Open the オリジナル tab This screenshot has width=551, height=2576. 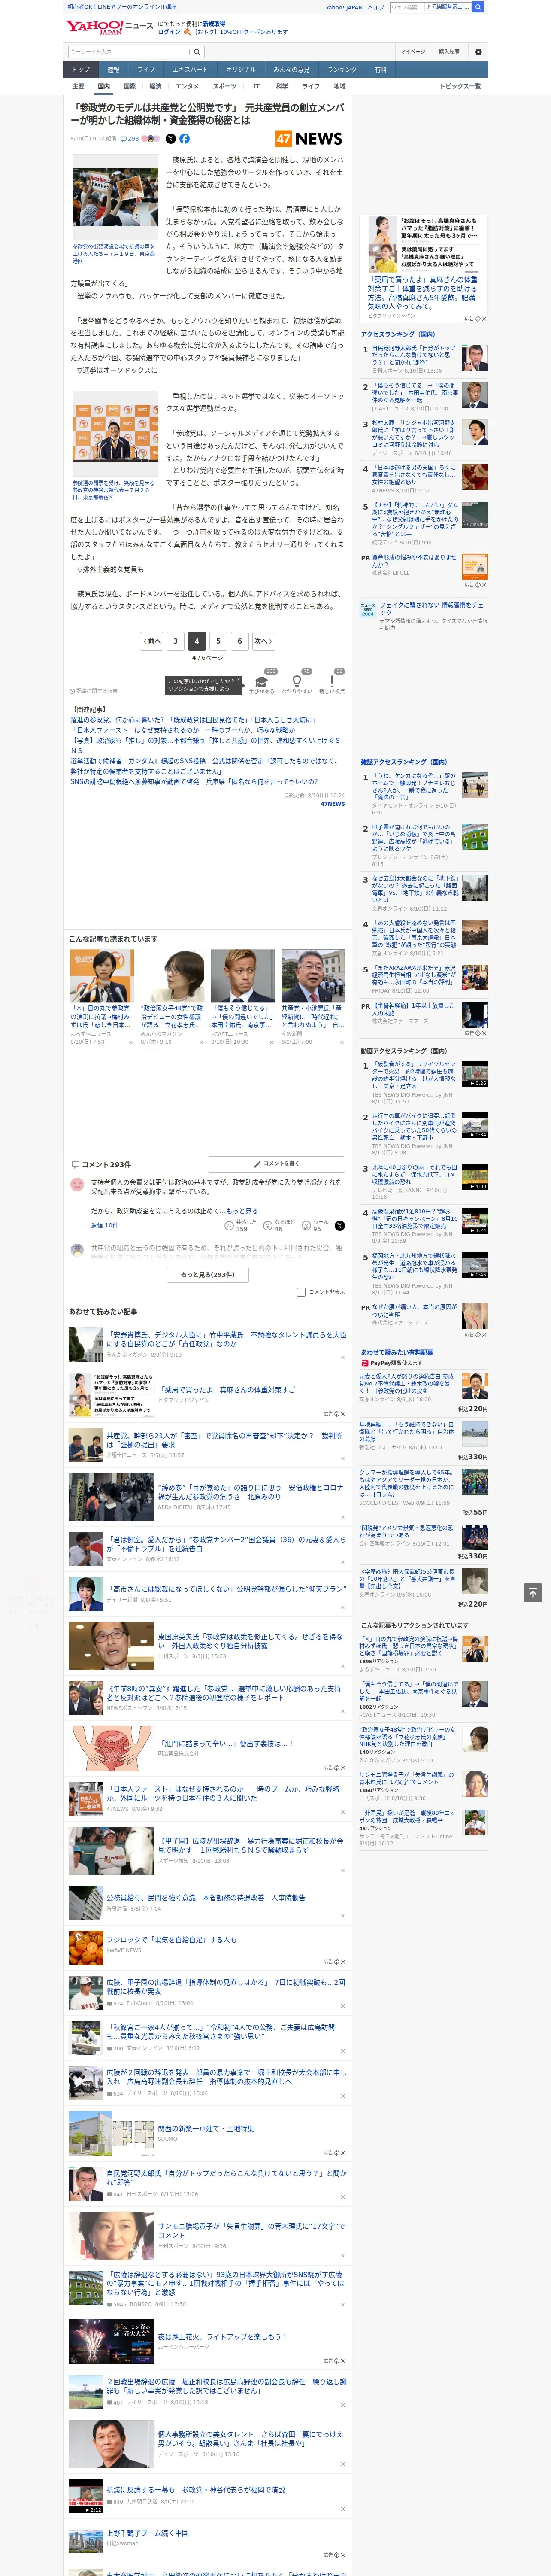coord(241,70)
